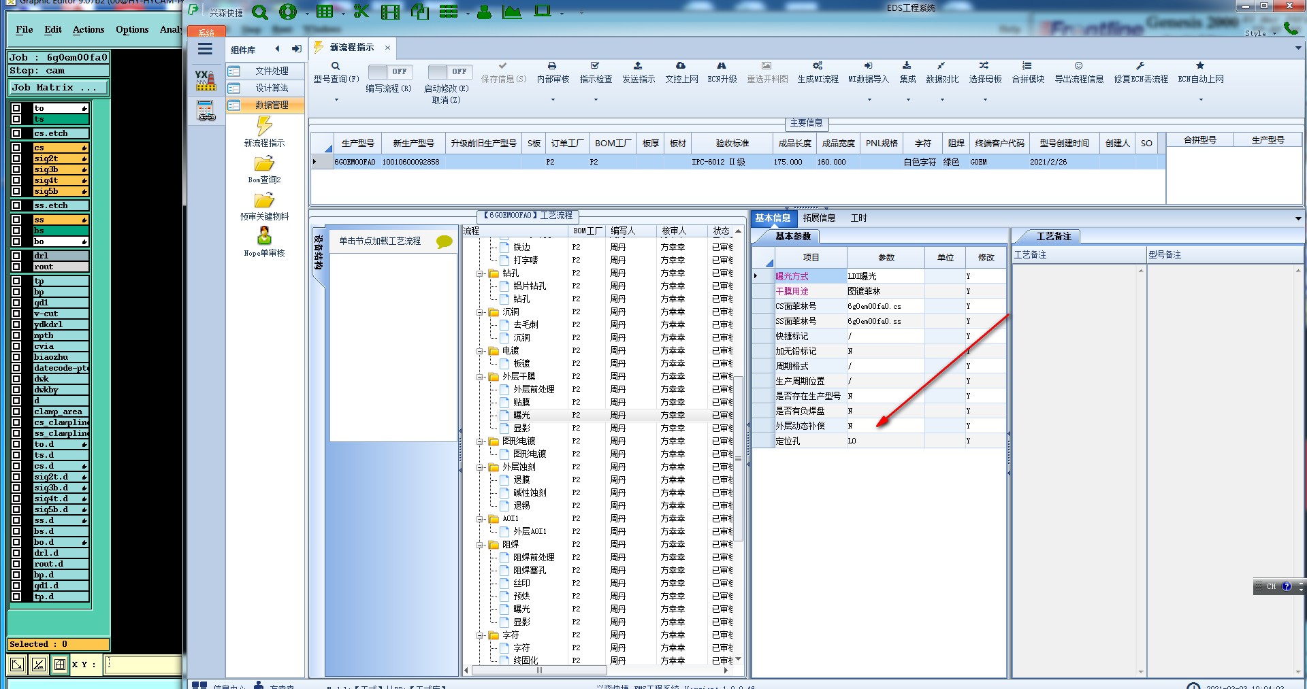This screenshot has height=689, width=1307.
Task: Open the Options menu in Graphic Editor
Action: 132,29
